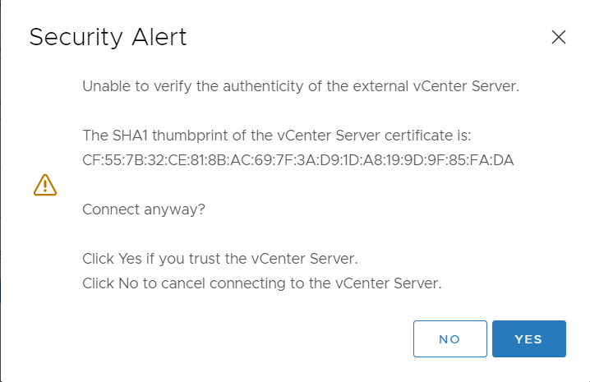
Task: Click the word 'Security' in the dialog title
Action: click(76, 37)
